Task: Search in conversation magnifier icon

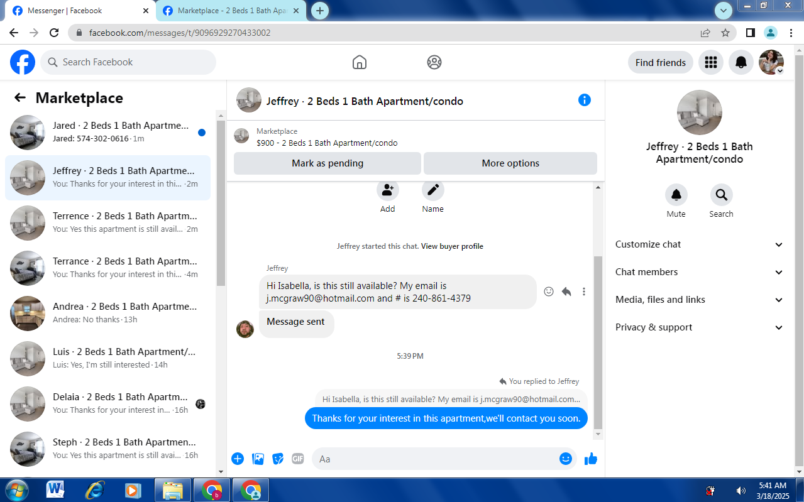Action: pos(722,195)
